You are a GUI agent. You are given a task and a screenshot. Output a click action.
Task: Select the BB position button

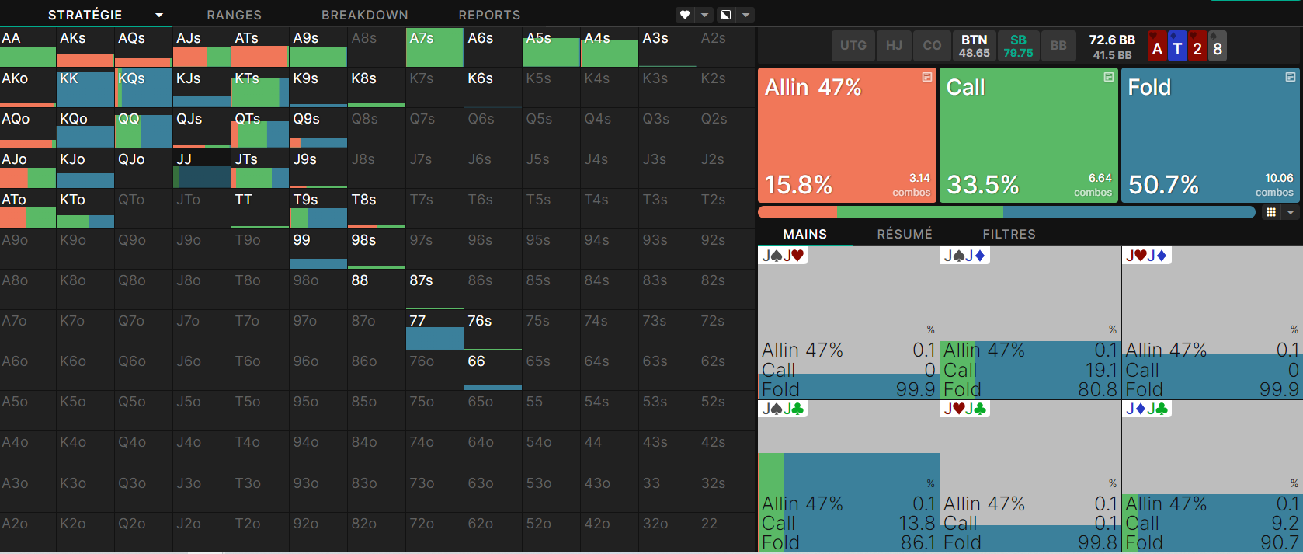1058,46
